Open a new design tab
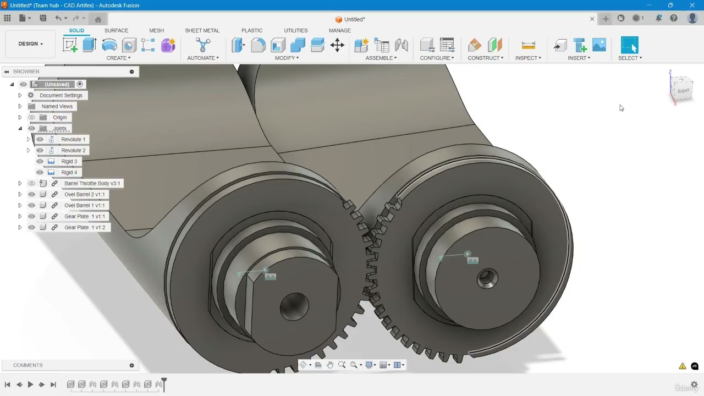704x396 pixels. point(606,19)
